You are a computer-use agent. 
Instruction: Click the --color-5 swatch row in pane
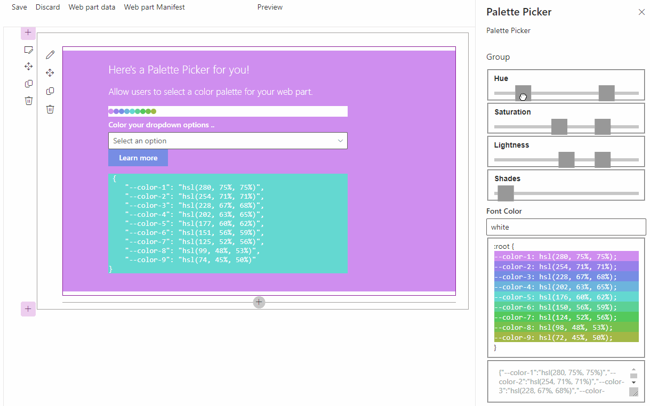[x=566, y=297]
